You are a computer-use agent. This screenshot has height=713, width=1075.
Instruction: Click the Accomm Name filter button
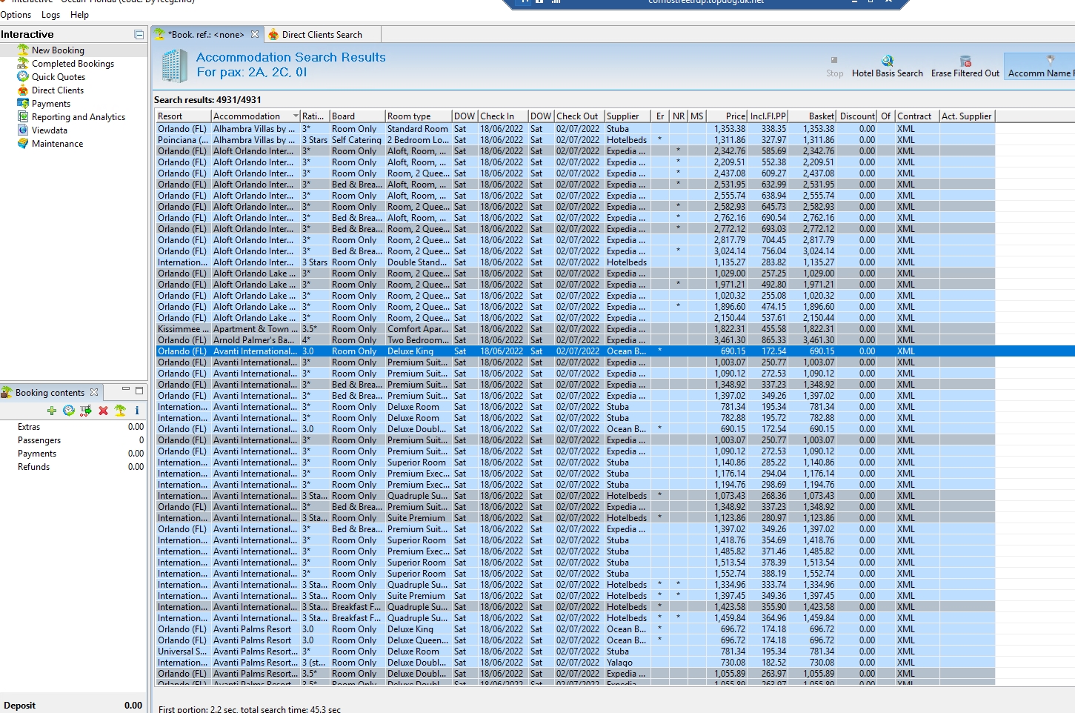1039,66
